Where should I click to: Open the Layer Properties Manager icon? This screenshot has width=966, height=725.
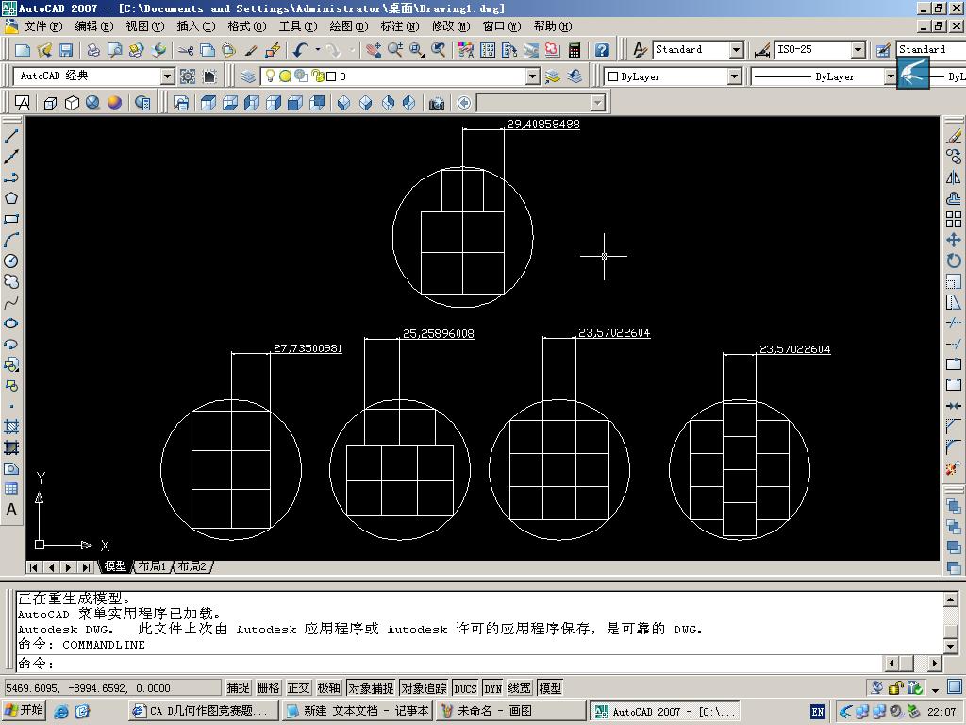pyautogui.click(x=248, y=76)
